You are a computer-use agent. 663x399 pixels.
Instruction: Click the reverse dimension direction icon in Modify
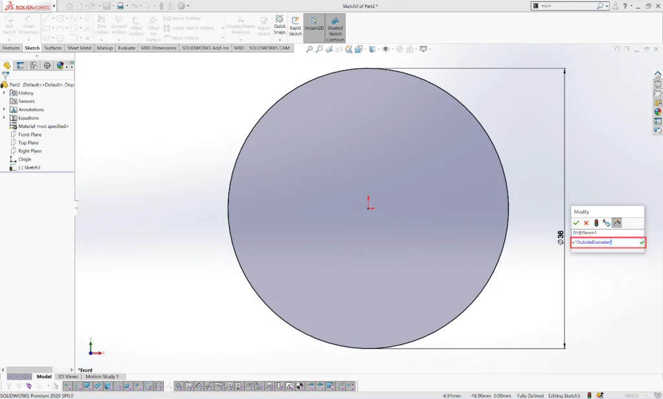click(x=606, y=222)
